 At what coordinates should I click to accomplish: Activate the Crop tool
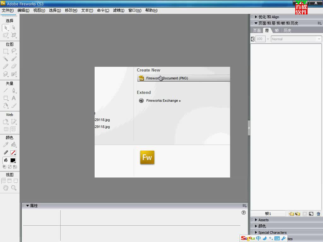pos(14,35)
